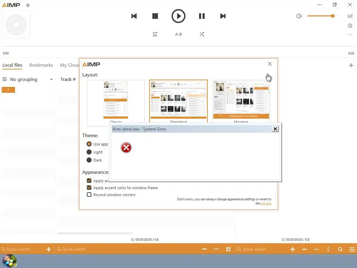357x268 pixels.
Task: Skip to the next track
Action: pos(223,16)
